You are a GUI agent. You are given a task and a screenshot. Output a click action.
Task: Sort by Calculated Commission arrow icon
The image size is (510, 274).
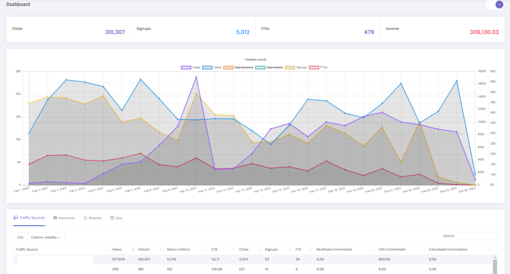[x=489, y=249]
